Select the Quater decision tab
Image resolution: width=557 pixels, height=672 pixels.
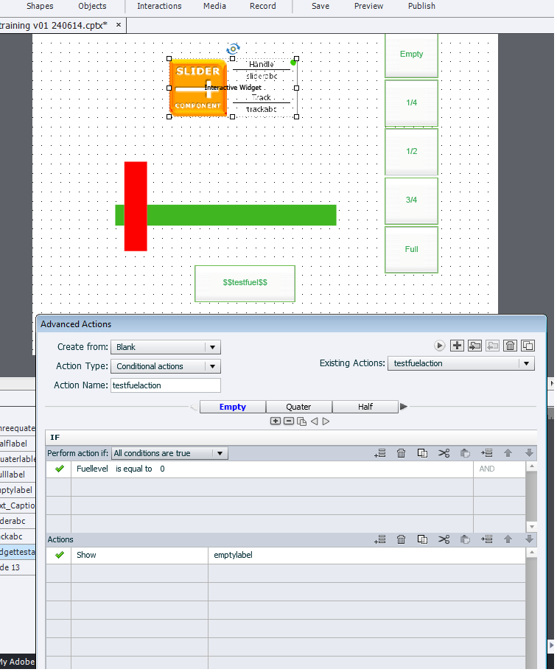300,408
